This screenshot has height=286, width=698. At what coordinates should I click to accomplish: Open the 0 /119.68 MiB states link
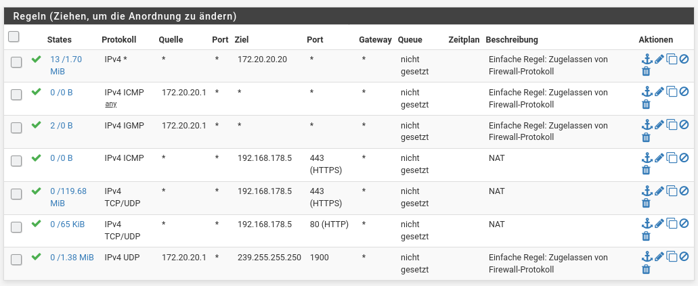tap(68, 197)
